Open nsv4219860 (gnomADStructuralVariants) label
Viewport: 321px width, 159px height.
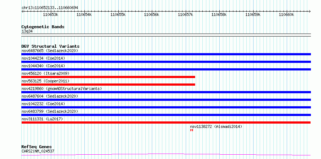[62, 89]
